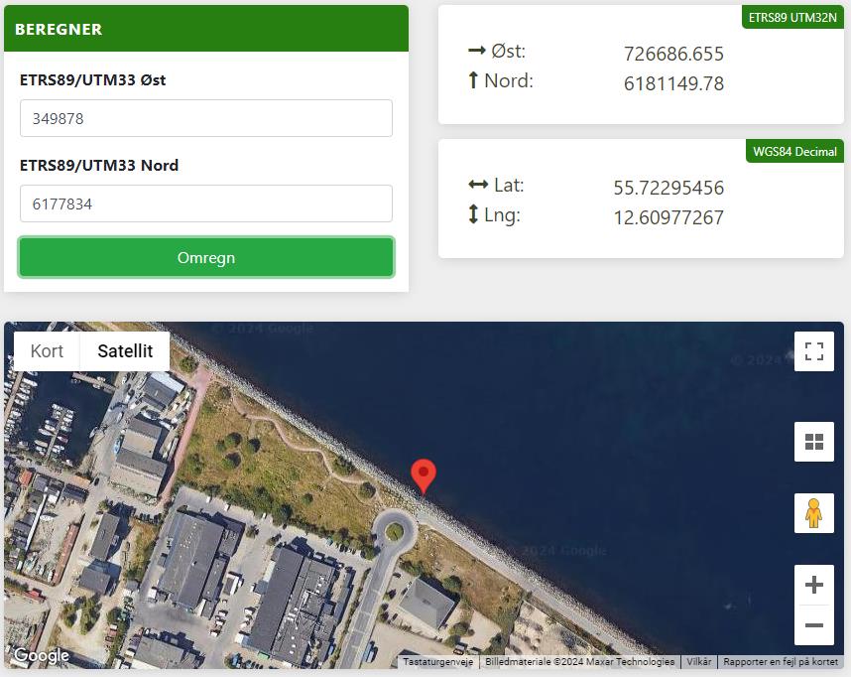Click Rapporter en fejl på kortet
Image resolution: width=851 pixels, height=677 pixels.
tap(781, 662)
